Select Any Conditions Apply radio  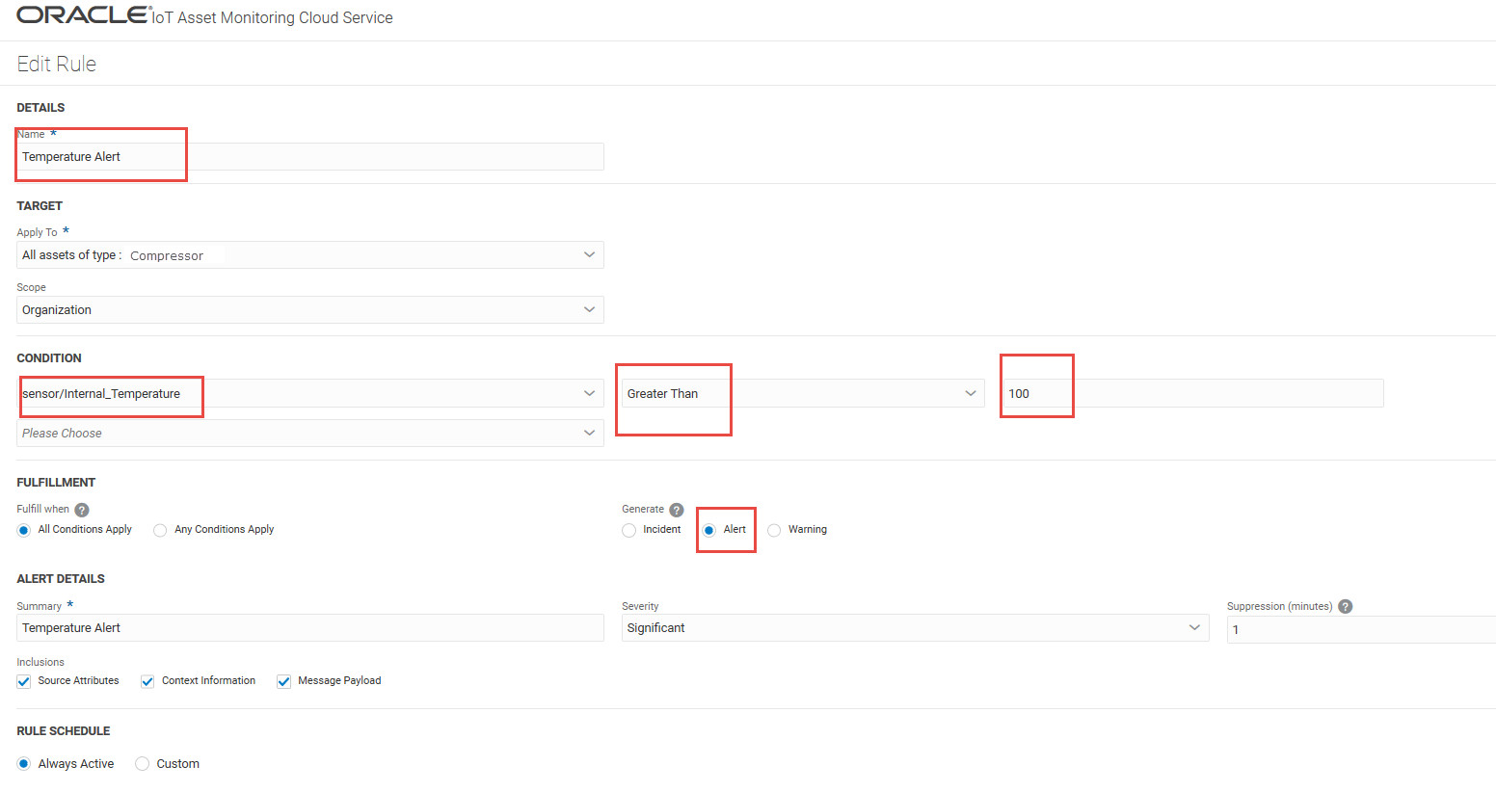pos(160,530)
